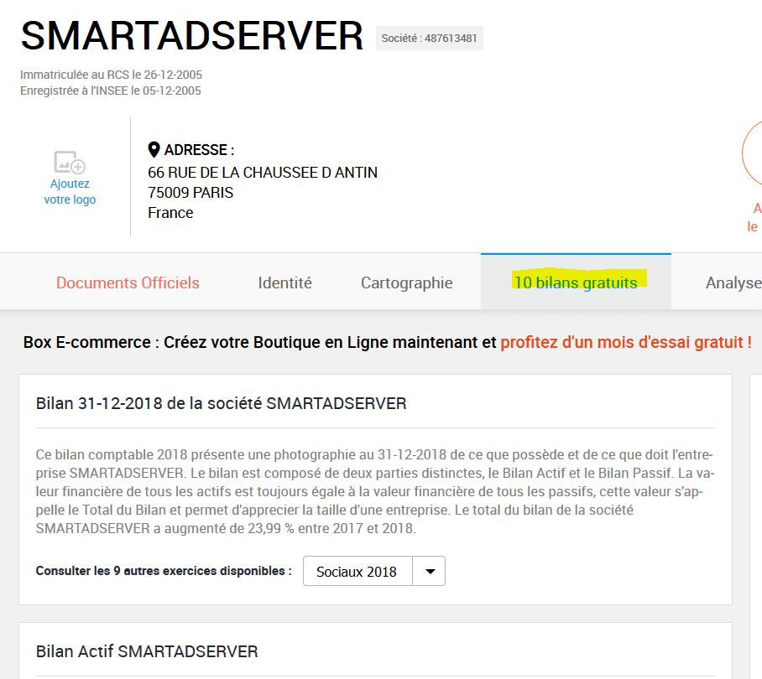Open the Identité tab

point(284,282)
